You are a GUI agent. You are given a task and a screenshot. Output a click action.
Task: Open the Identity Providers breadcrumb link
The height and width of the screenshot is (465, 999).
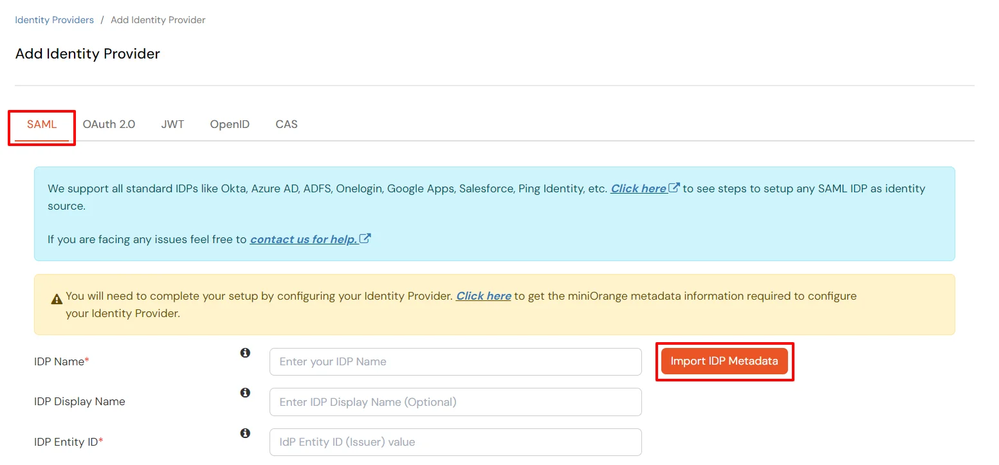pos(54,20)
